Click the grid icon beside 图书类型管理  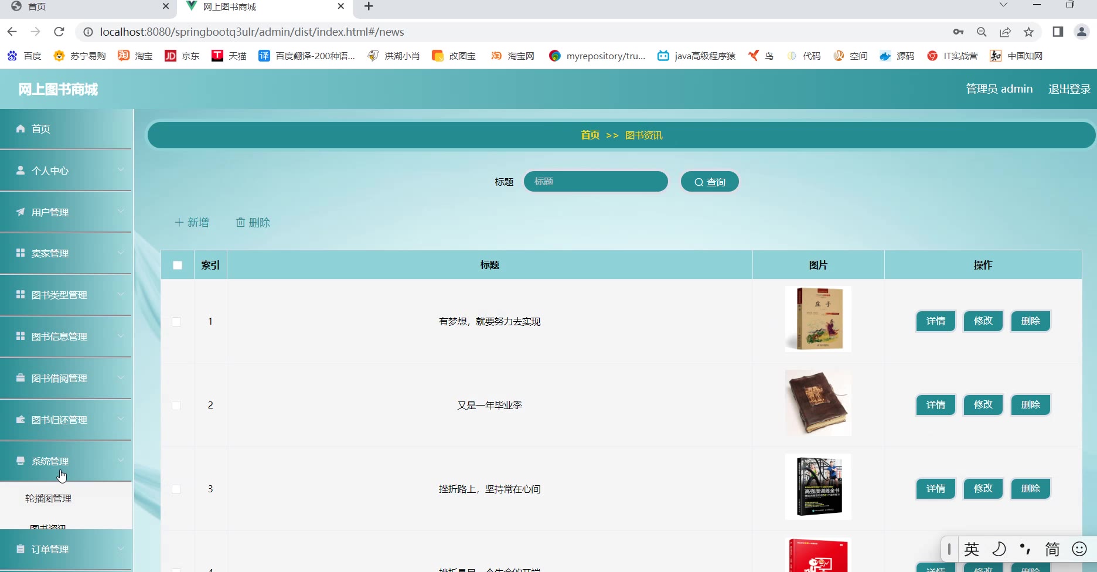click(x=21, y=294)
